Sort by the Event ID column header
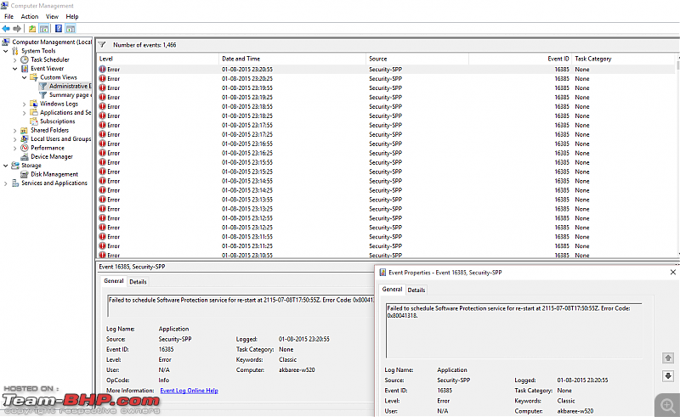The image size is (680, 417). pos(520,59)
